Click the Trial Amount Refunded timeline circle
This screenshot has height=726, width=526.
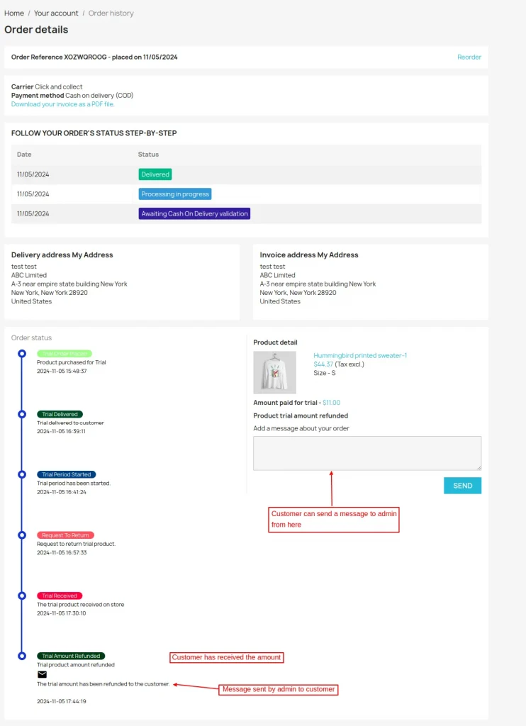tap(22, 656)
